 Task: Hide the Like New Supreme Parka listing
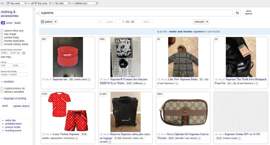tap(177, 84)
